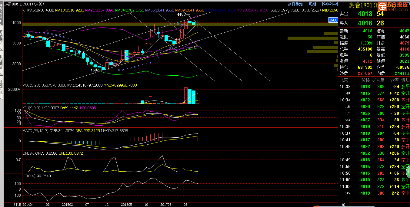Viewport: 410px width, 207px height.
Task: Click the 幅度 -1.23% value
Action: pyautogui.click(x=366, y=43)
